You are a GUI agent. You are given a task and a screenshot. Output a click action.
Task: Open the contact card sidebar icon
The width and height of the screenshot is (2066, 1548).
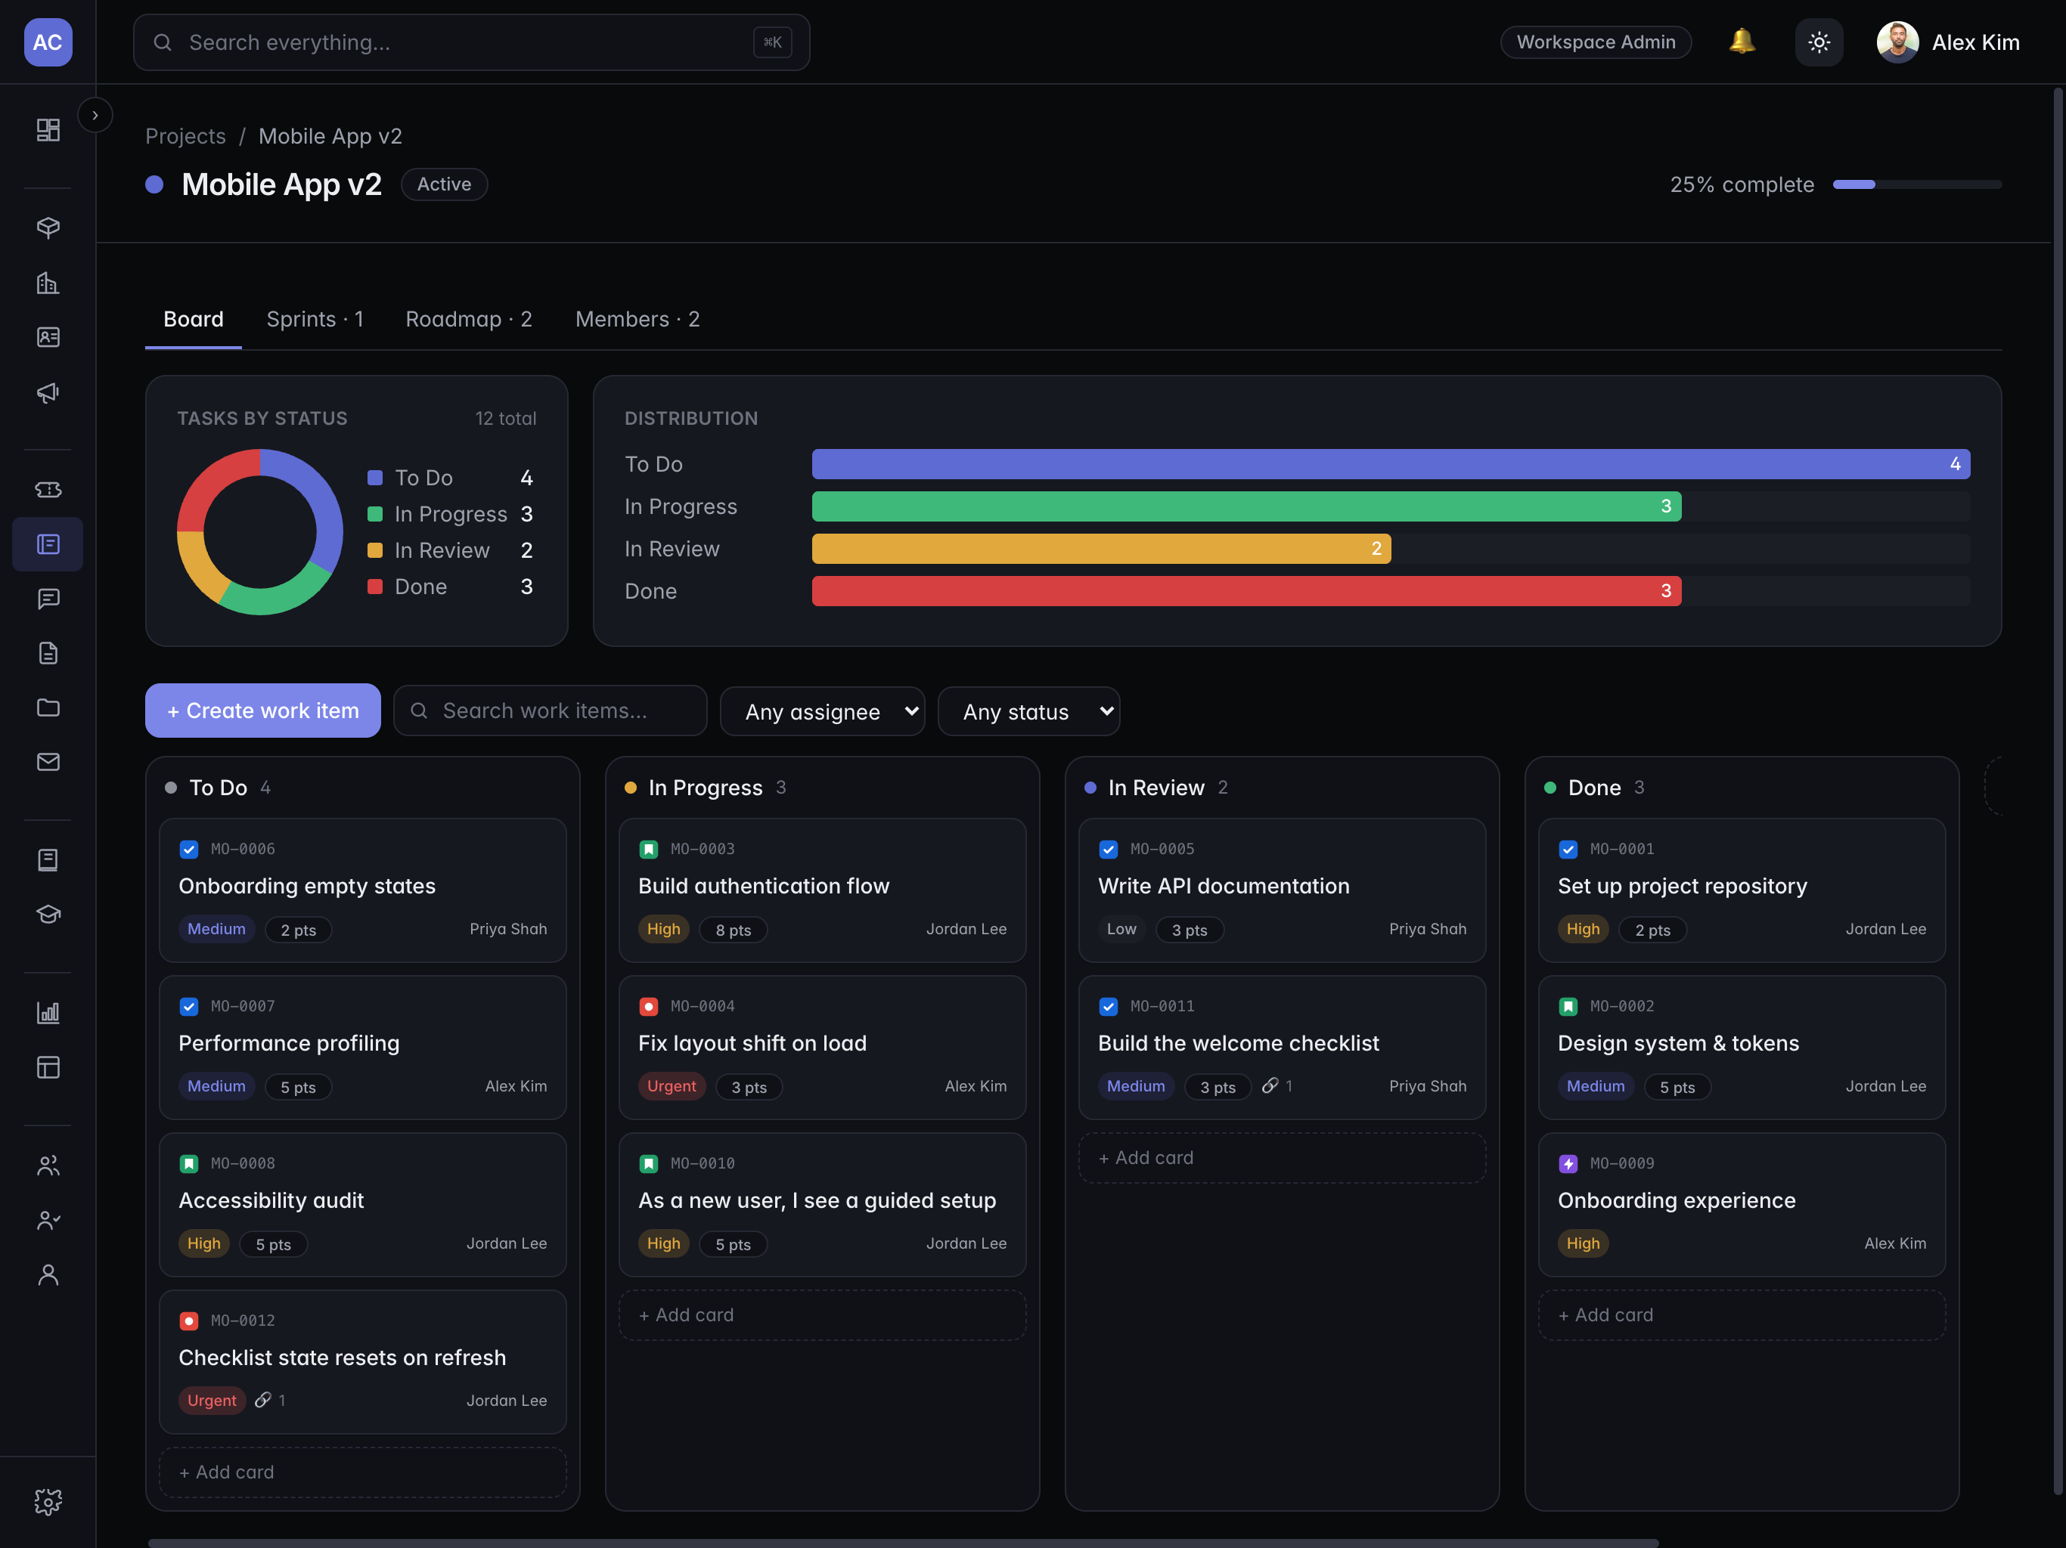(x=48, y=337)
